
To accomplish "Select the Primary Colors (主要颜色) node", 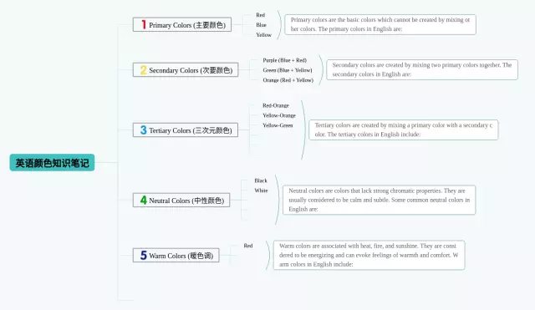I will (182, 24).
